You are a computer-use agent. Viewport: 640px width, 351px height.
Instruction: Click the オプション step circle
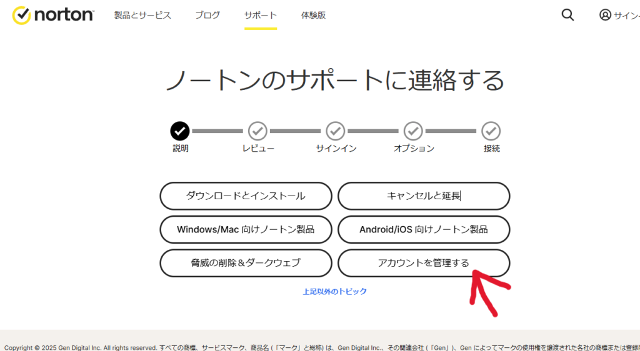[413, 131]
